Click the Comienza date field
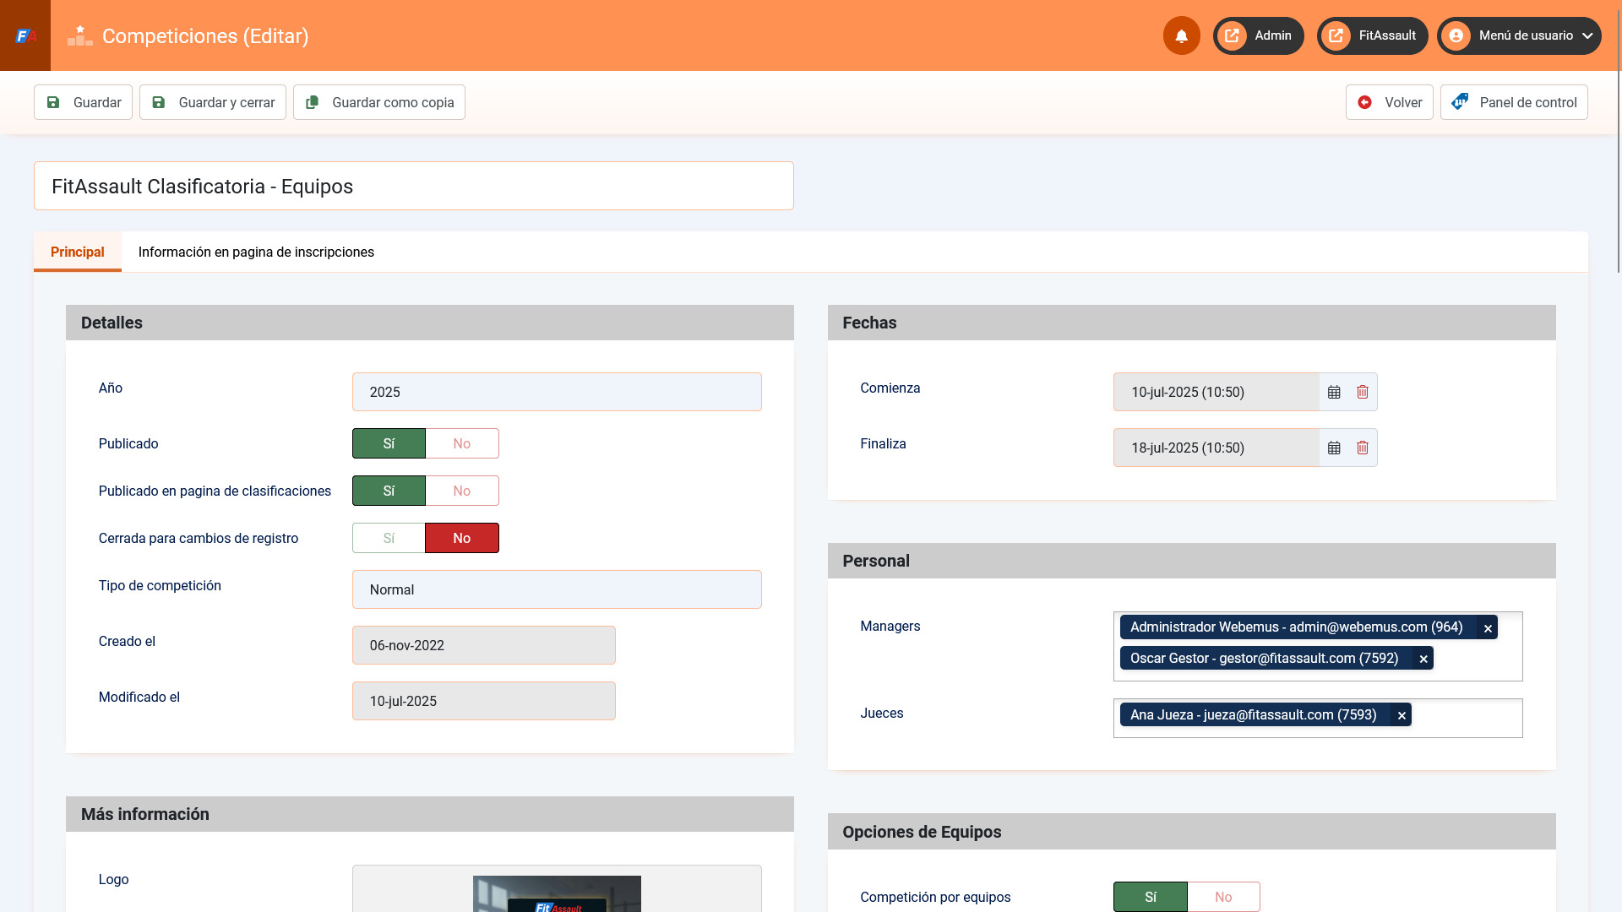This screenshot has width=1622, height=912. pos(1216,392)
